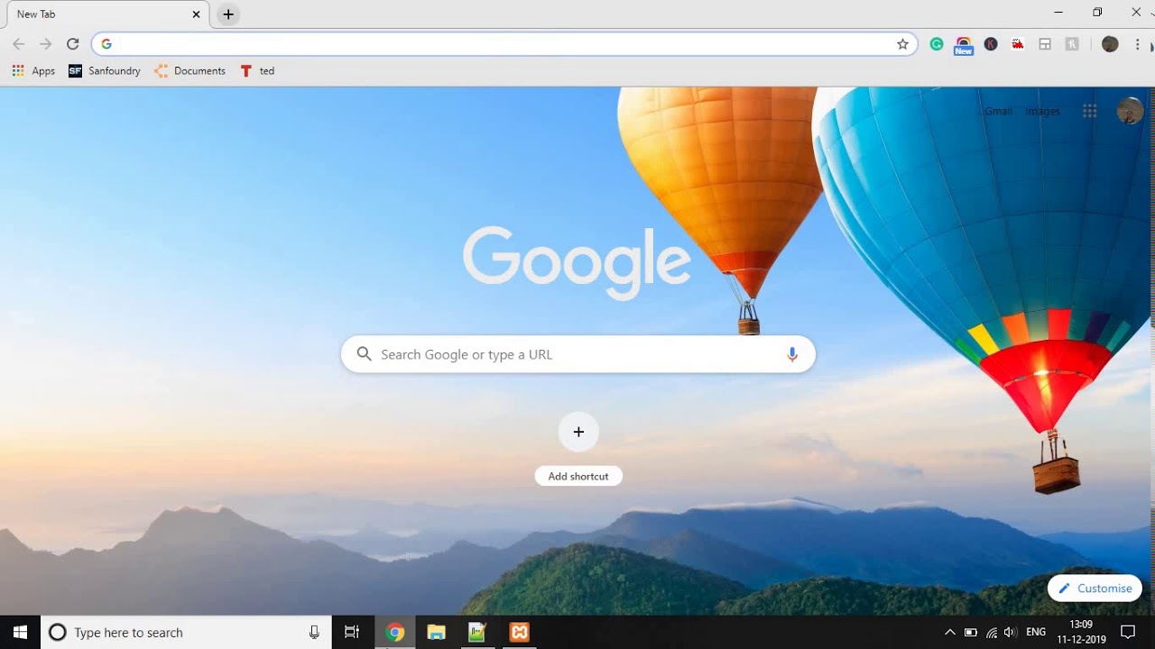Close the New Tab tab

coord(196,14)
